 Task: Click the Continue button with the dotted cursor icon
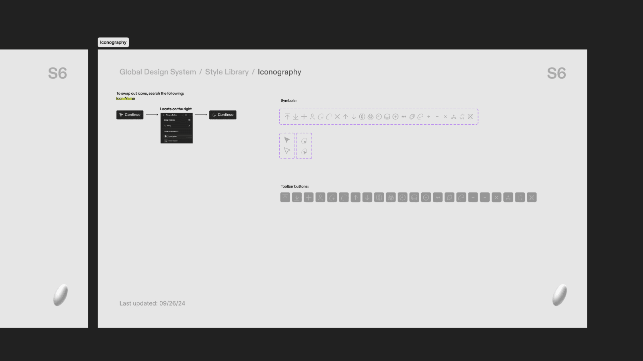tap(223, 115)
